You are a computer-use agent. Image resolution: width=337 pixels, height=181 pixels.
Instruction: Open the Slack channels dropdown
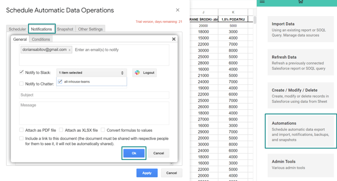coord(91,73)
